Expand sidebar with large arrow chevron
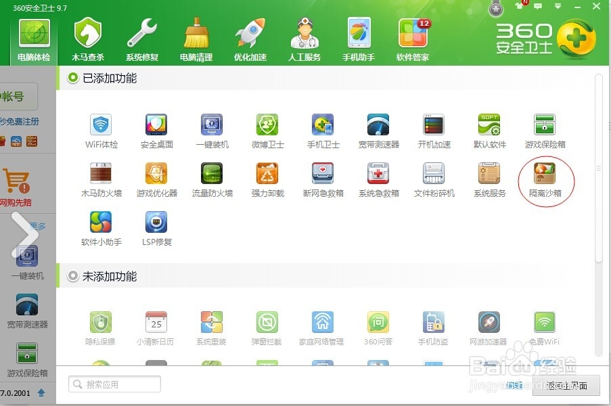Viewport: 611px width, 406px height. [x=24, y=235]
